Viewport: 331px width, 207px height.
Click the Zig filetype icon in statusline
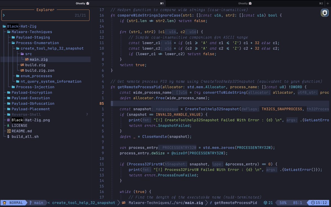click(x=124, y=203)
